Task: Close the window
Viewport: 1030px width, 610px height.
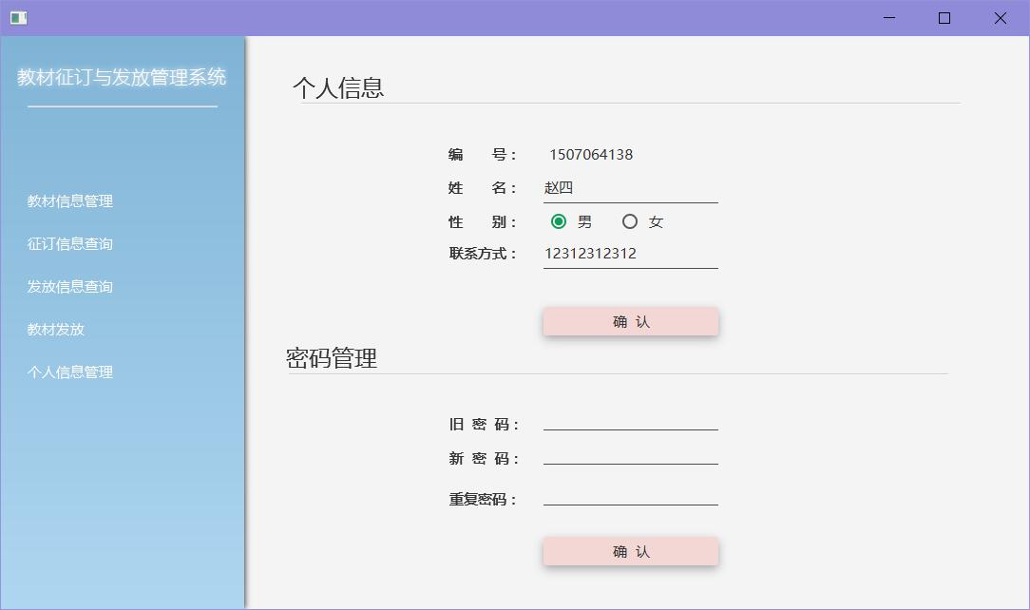Action: coord(1001,18)
